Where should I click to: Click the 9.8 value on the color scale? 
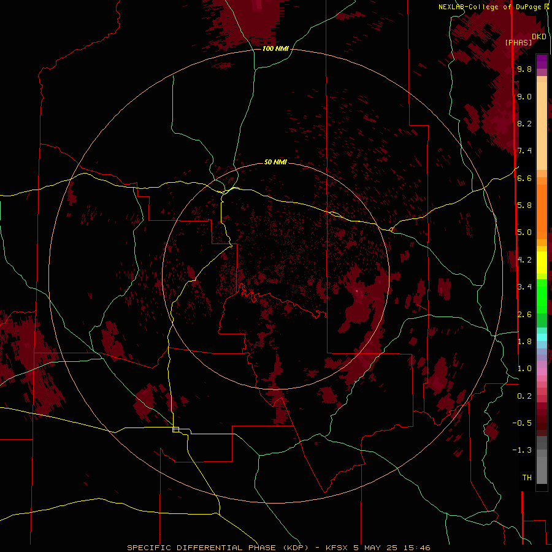[524, 69]
